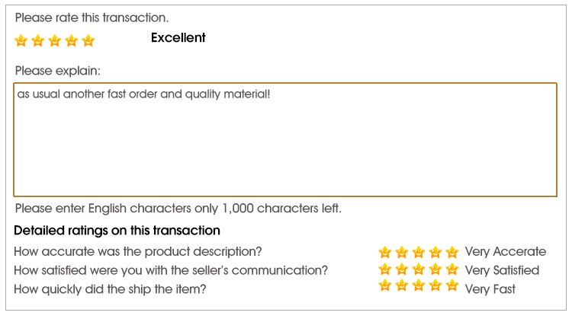Image resolution: width=572 pixels, height=322 pixels.
Task: Rate product description accuracy five stars
Action: tap(452, 252)
